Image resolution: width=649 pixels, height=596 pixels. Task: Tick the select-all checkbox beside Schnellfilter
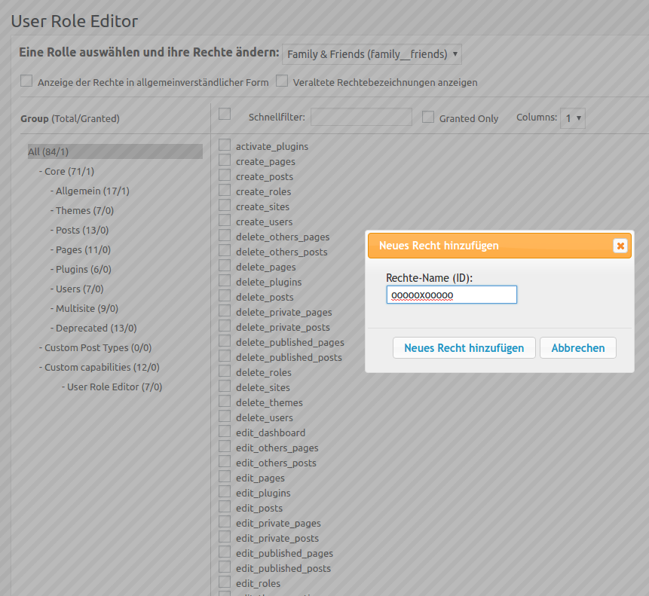(225, 114)
